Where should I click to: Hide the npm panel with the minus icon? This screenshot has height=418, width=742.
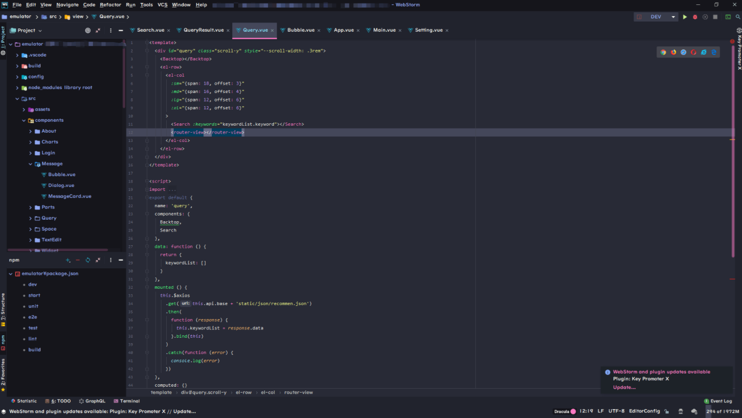pyautogui.click(x=121, y=260)
